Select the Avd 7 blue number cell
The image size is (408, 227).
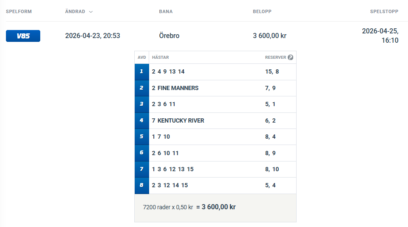tap(142, 169)
